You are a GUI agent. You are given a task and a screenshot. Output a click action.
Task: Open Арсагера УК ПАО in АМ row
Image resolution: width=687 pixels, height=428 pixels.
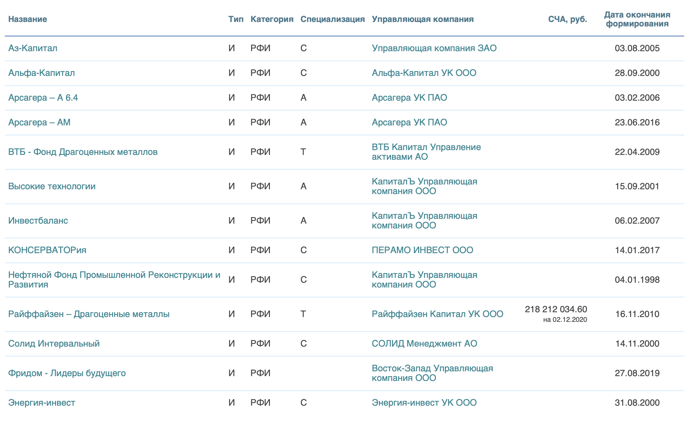[x=410, y=122]
